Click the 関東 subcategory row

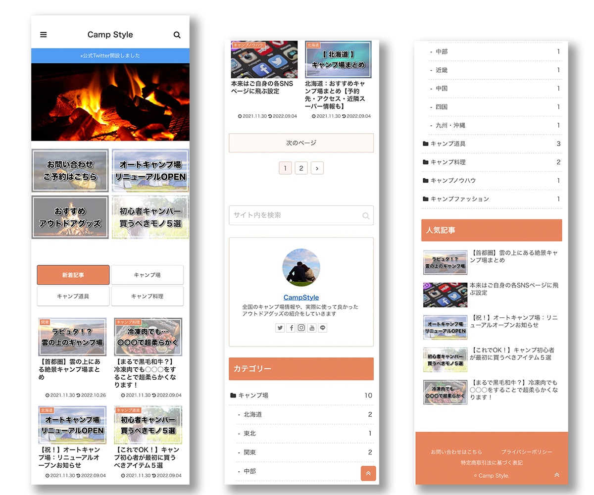[x=305, y=452]
